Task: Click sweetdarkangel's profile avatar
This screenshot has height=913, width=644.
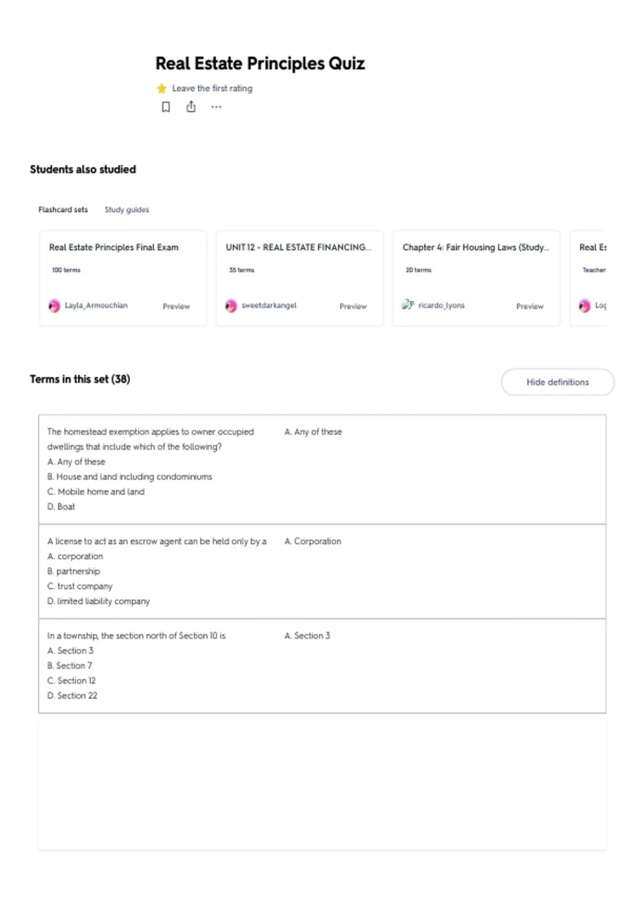Action: click(231, 306)
